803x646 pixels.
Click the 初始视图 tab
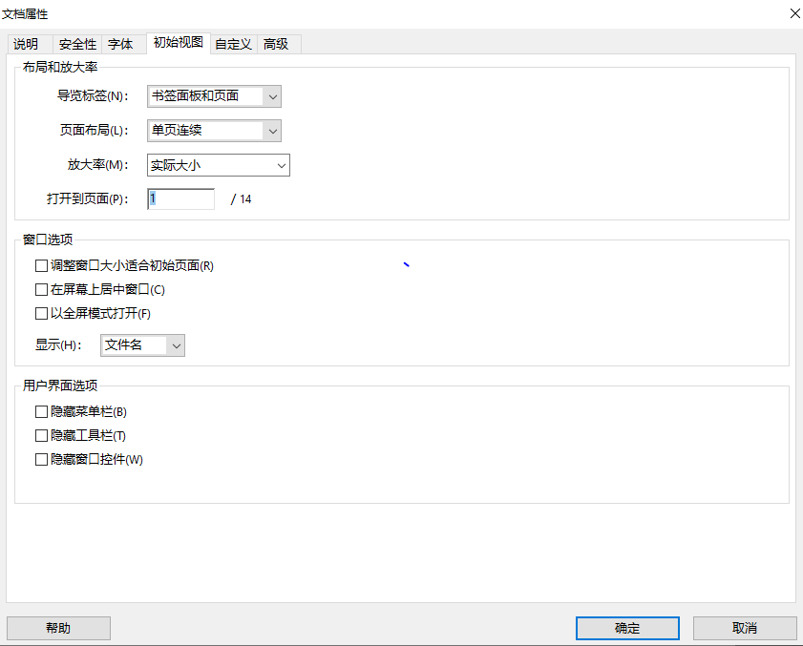tap(178, 43)
